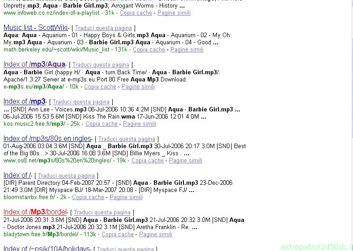Translate the ScottWiki Music list page

[103, 28]
